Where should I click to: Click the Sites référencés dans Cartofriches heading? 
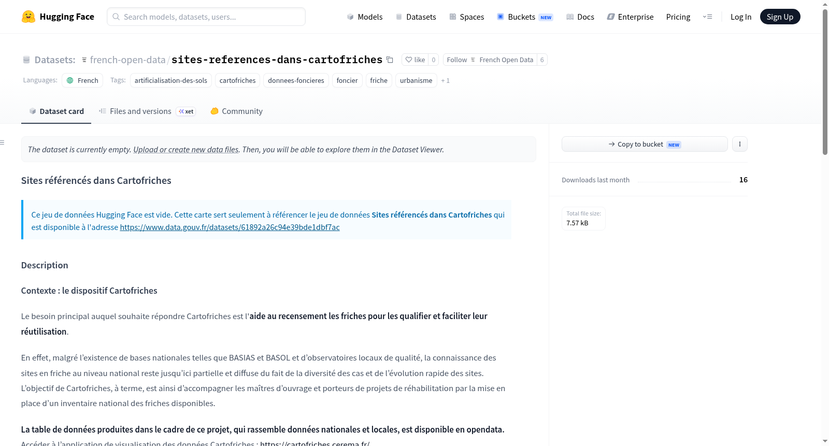point(96,180)
